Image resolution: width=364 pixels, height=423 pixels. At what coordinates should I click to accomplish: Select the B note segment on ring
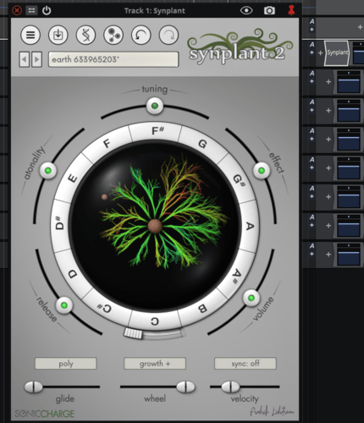[x=202, y=308]
